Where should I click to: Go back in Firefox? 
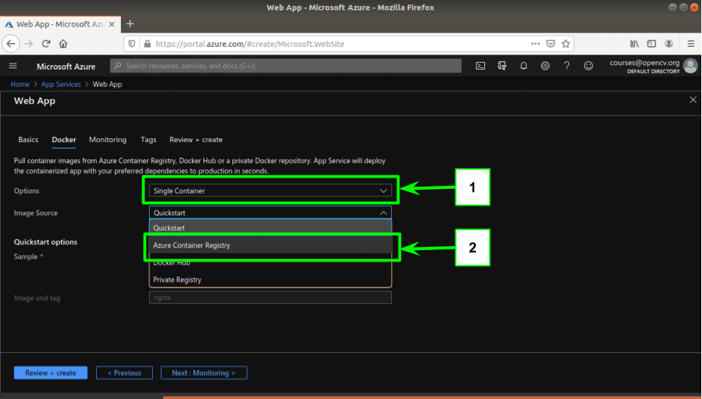coord(11,44)
